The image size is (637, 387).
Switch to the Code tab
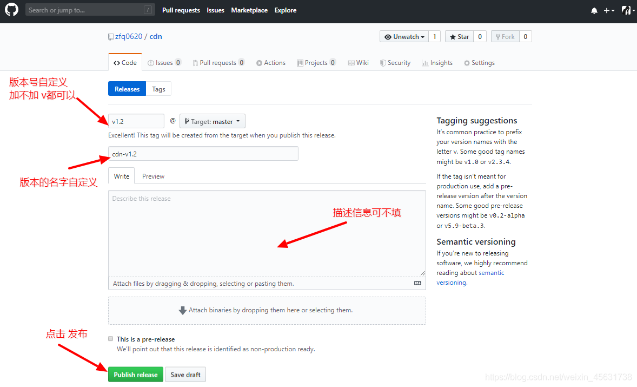click(125, 63)
